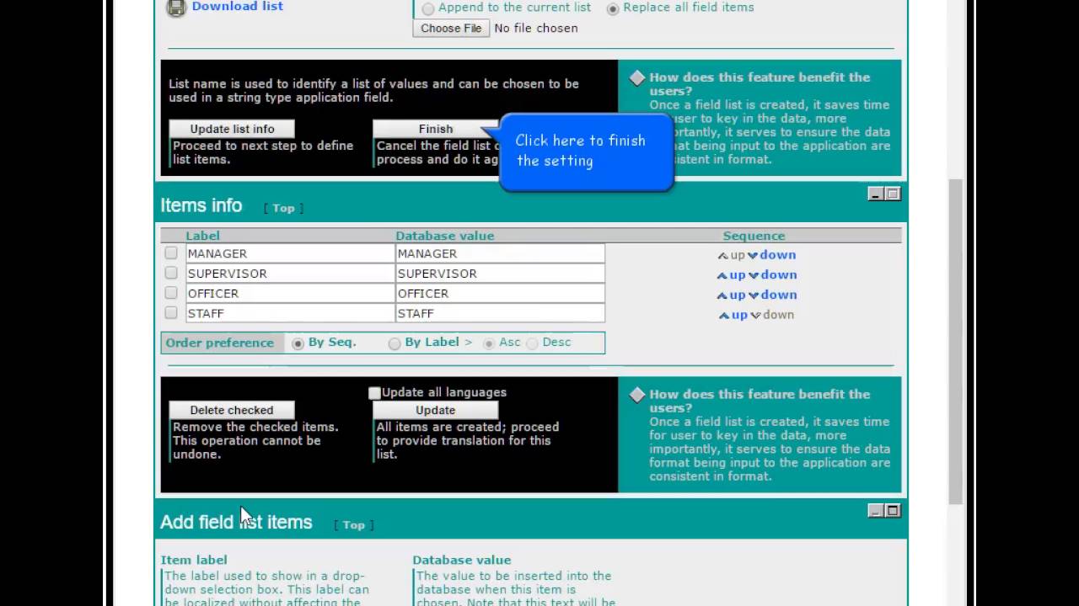Screen dimensions: 1079x606
Task: Edit the STAFF label field
Action: (x=290, y=313)
